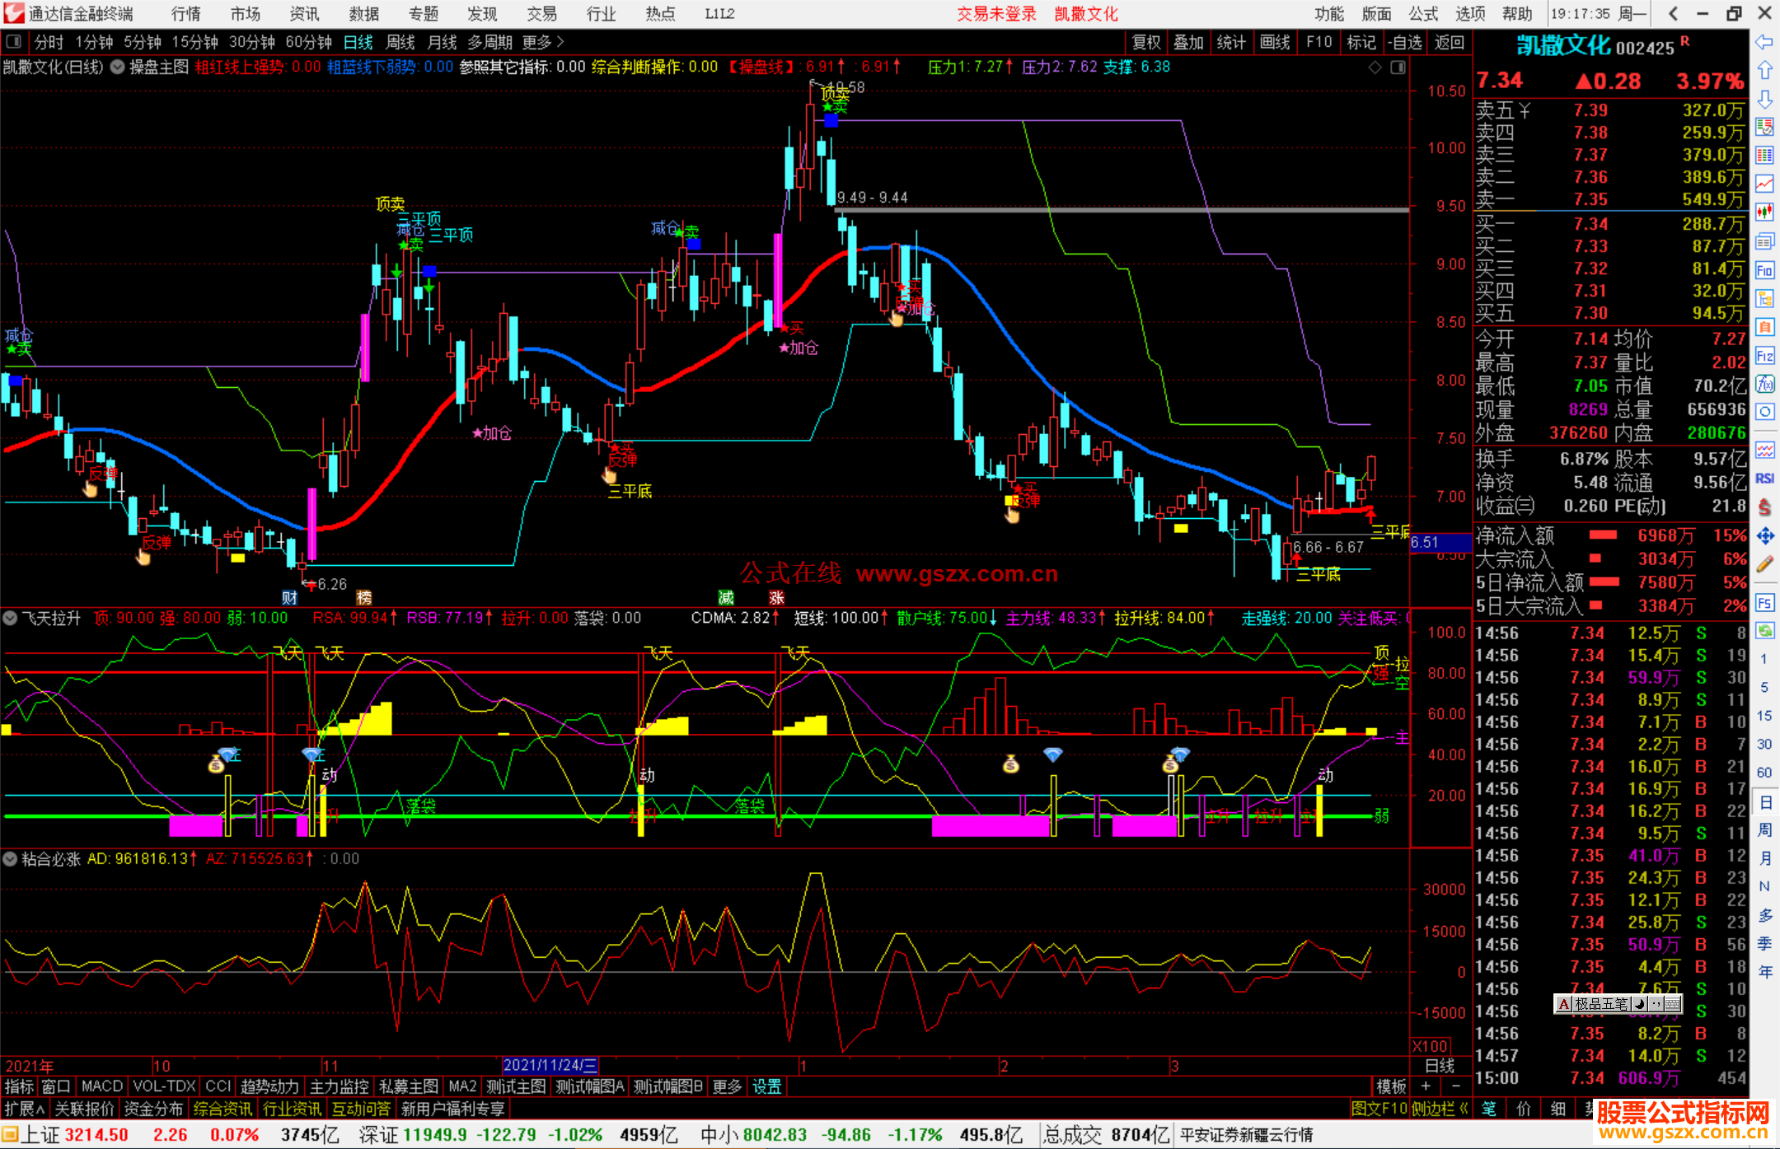Click the minus zoom-out chart button
The width and height of the screenshot is (1780, 1149).
pos(1455,1086)
